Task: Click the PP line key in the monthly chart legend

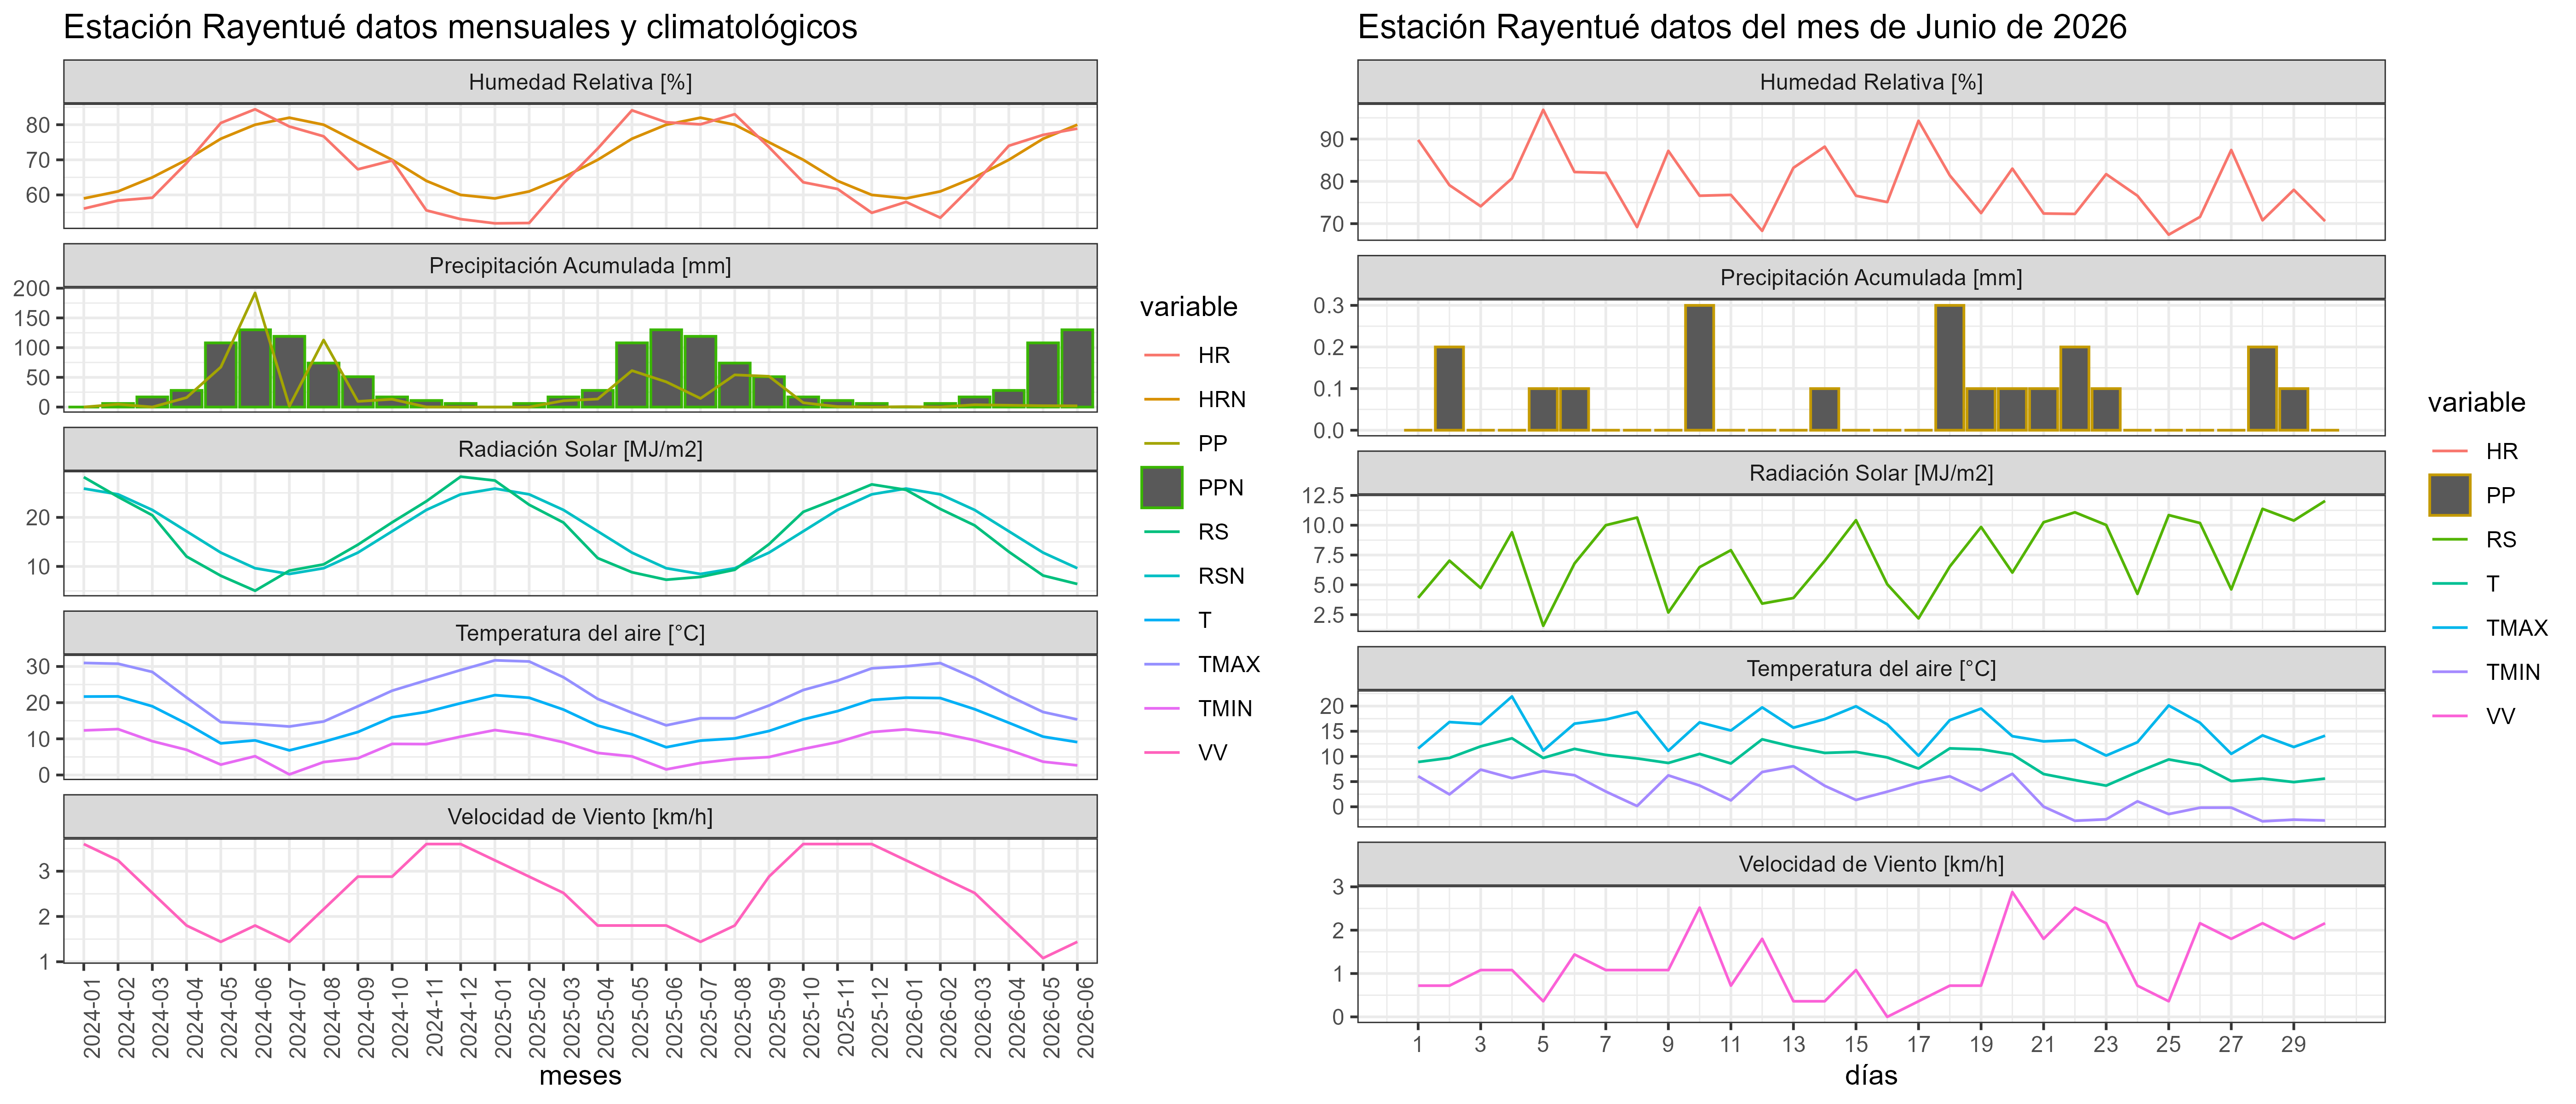Action: click(1162, 443)
